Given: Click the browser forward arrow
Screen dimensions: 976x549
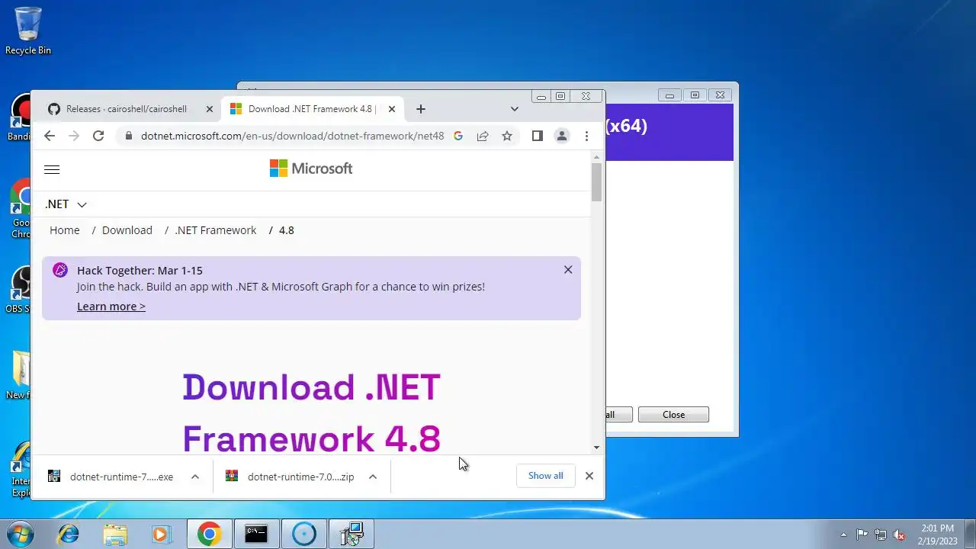Looking at the screenshot, I should coord(74,136).
